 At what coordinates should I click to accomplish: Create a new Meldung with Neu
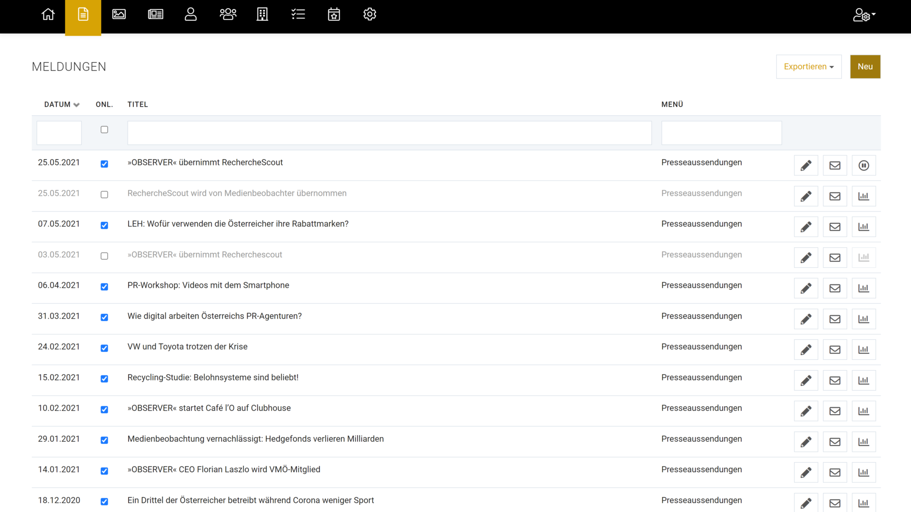865,67
